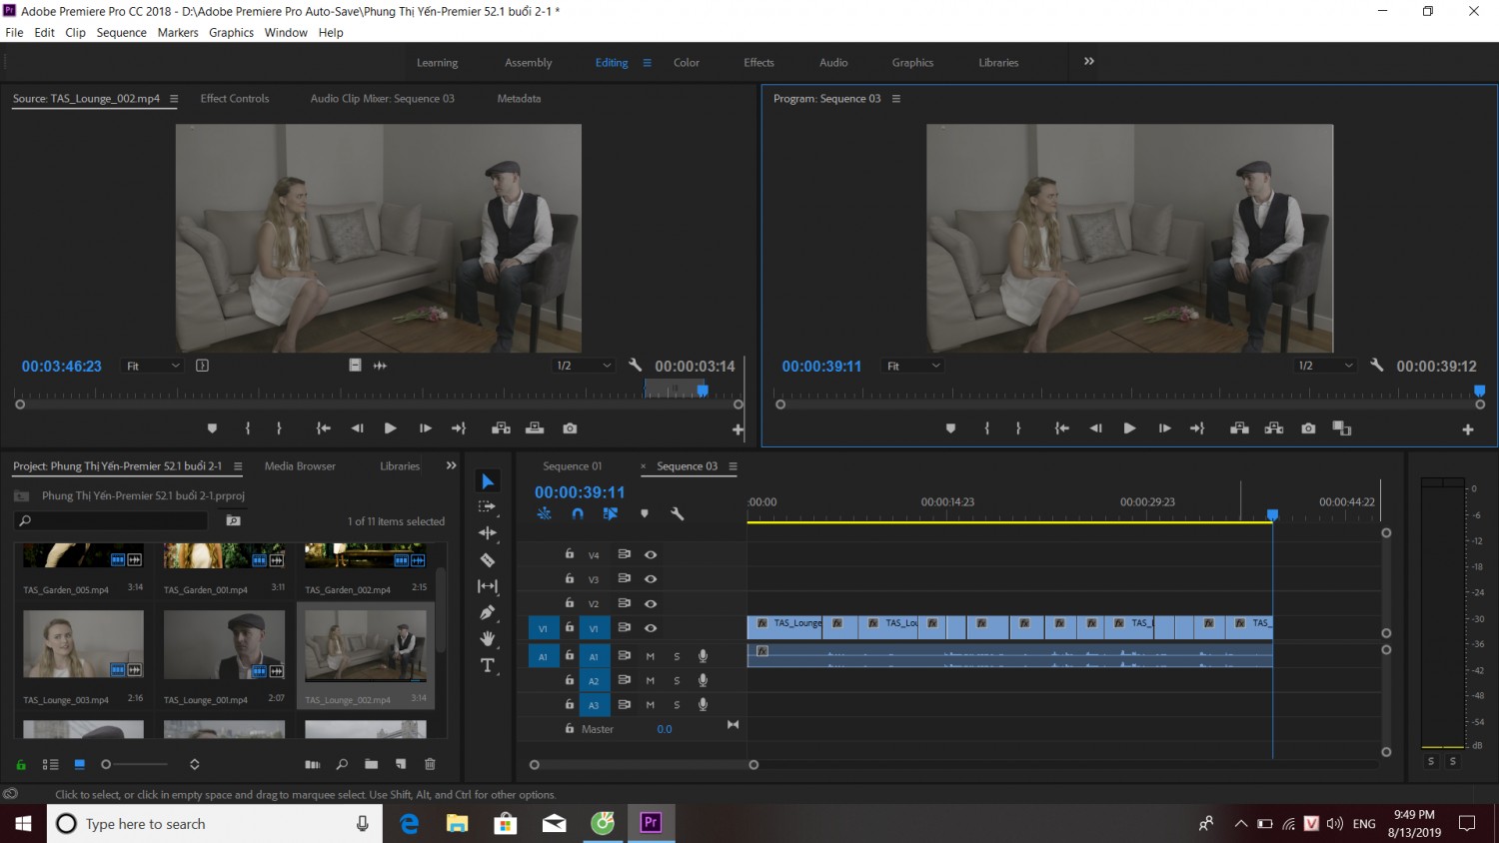Image resolution: width=1499 pixels, height=843 pixels.
Task: Select the Razor tool
Action: tap(488, 560)
